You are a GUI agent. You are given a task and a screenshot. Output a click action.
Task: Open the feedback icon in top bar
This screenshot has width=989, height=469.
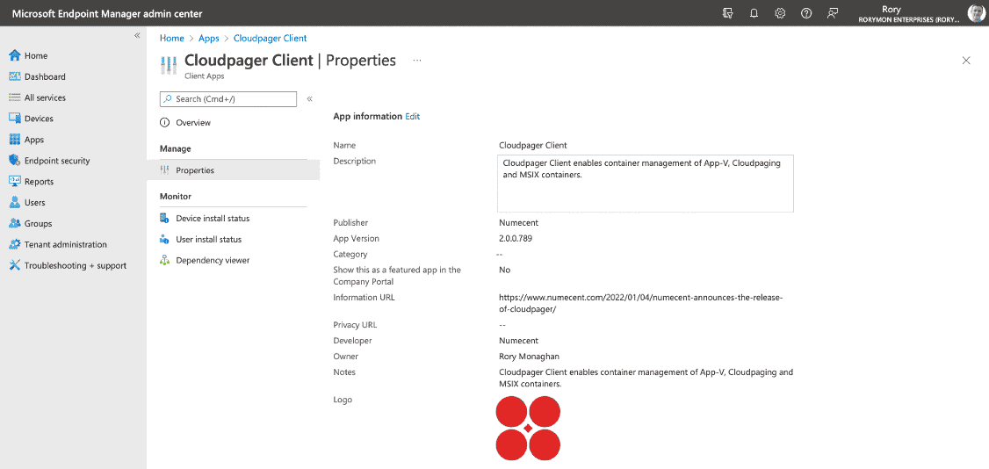coord(833,13)
